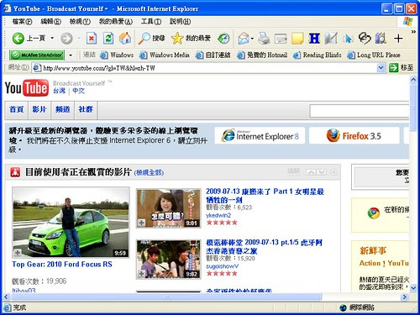Open the View (檢視) menu

[x=80, y=21]
